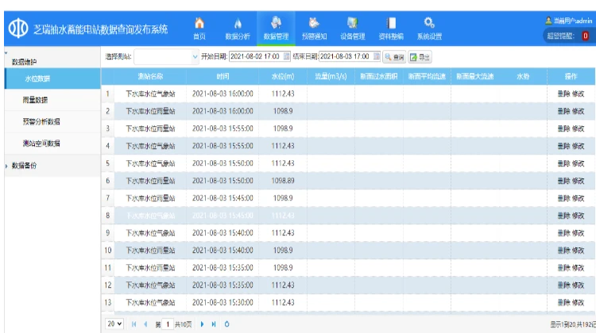Image resolution: width=596 pixels, height=333 pixels.
Task: Open the 预警通知 navigation icon
Action: click(x=314, y=23)
